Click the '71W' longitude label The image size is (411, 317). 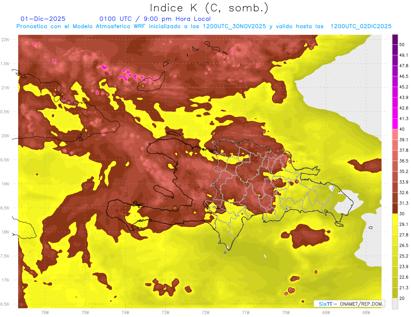[246, 313]
